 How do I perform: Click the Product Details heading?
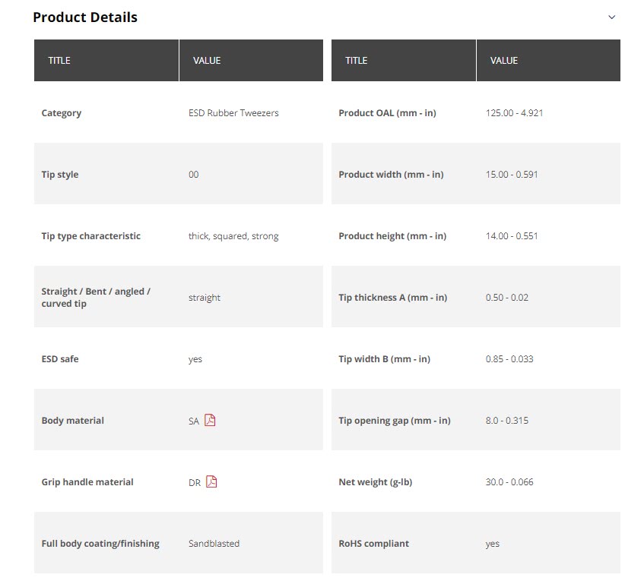85,17
